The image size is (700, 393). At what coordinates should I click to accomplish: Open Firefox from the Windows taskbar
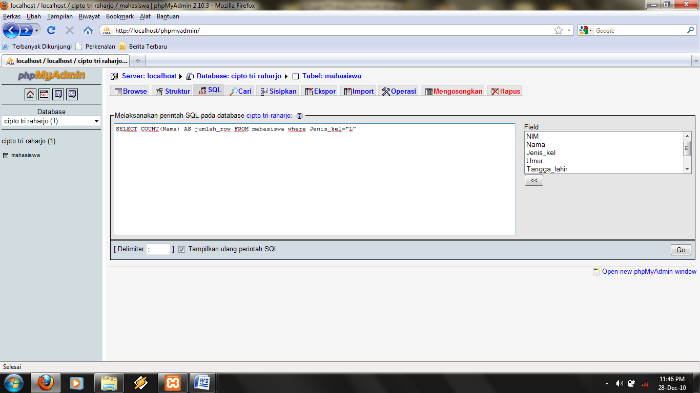[45, 383]
